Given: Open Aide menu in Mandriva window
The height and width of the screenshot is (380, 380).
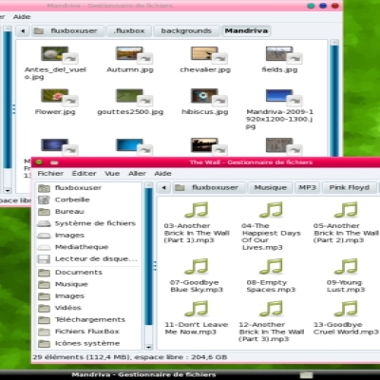Looking at the screenshot, I should 22,17.
